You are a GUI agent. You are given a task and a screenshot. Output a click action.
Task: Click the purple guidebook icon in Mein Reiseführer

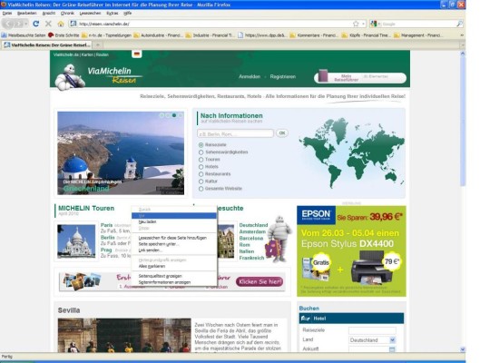tap(323, 76)
